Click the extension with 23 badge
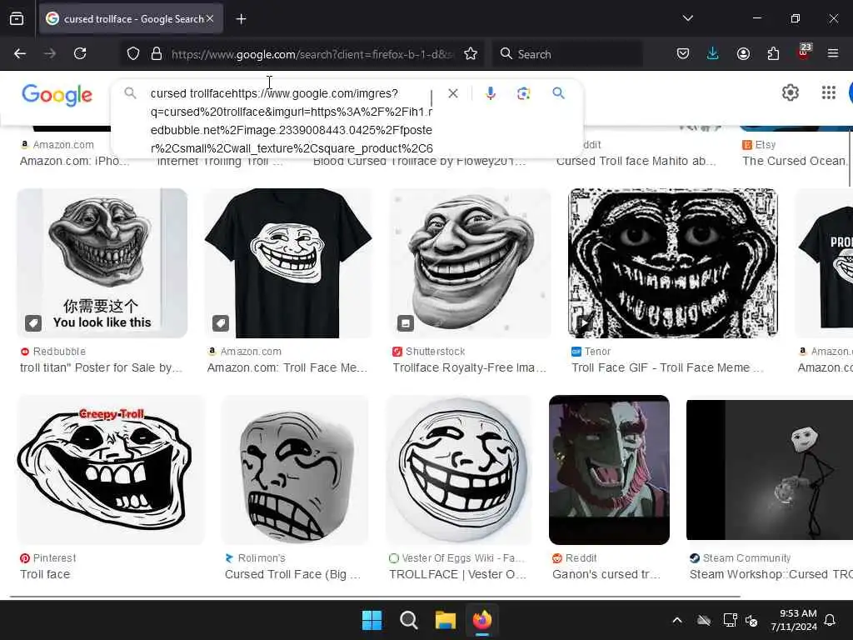 pos(804,52)
